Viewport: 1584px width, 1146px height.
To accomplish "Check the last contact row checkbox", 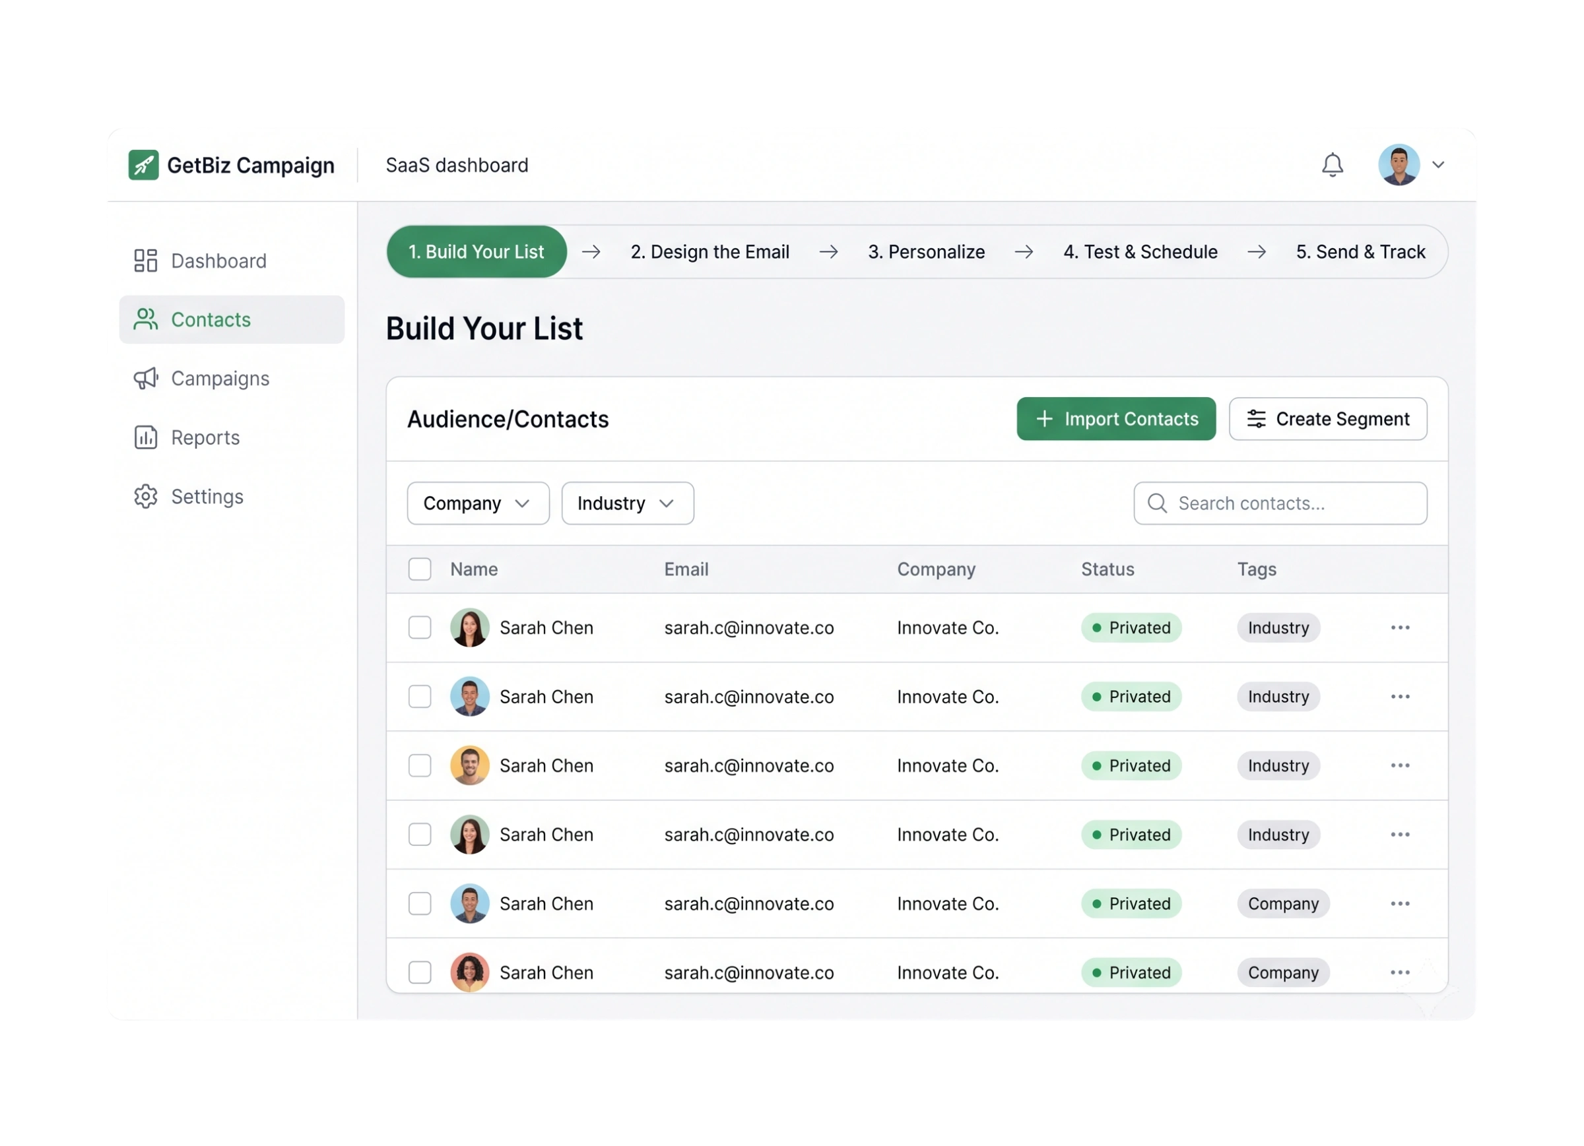I will (x=420, y=972).
